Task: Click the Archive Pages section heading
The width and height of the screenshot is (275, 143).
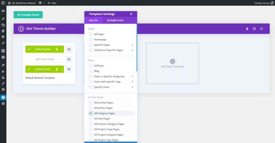Action: 96,97
